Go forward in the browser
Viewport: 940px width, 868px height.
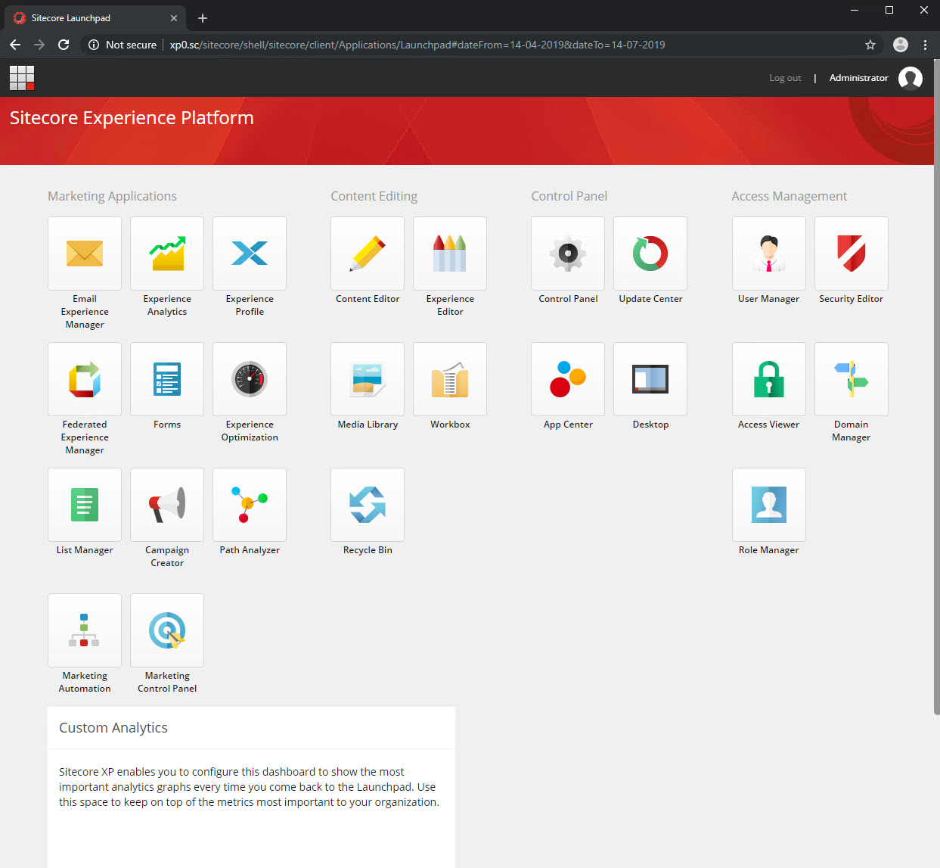click(39, 45)
